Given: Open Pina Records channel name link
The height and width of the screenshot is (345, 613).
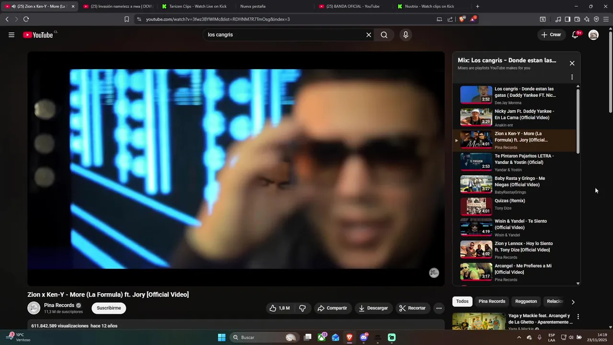Looking at the screenshot, I should click(x=59, y=305).
